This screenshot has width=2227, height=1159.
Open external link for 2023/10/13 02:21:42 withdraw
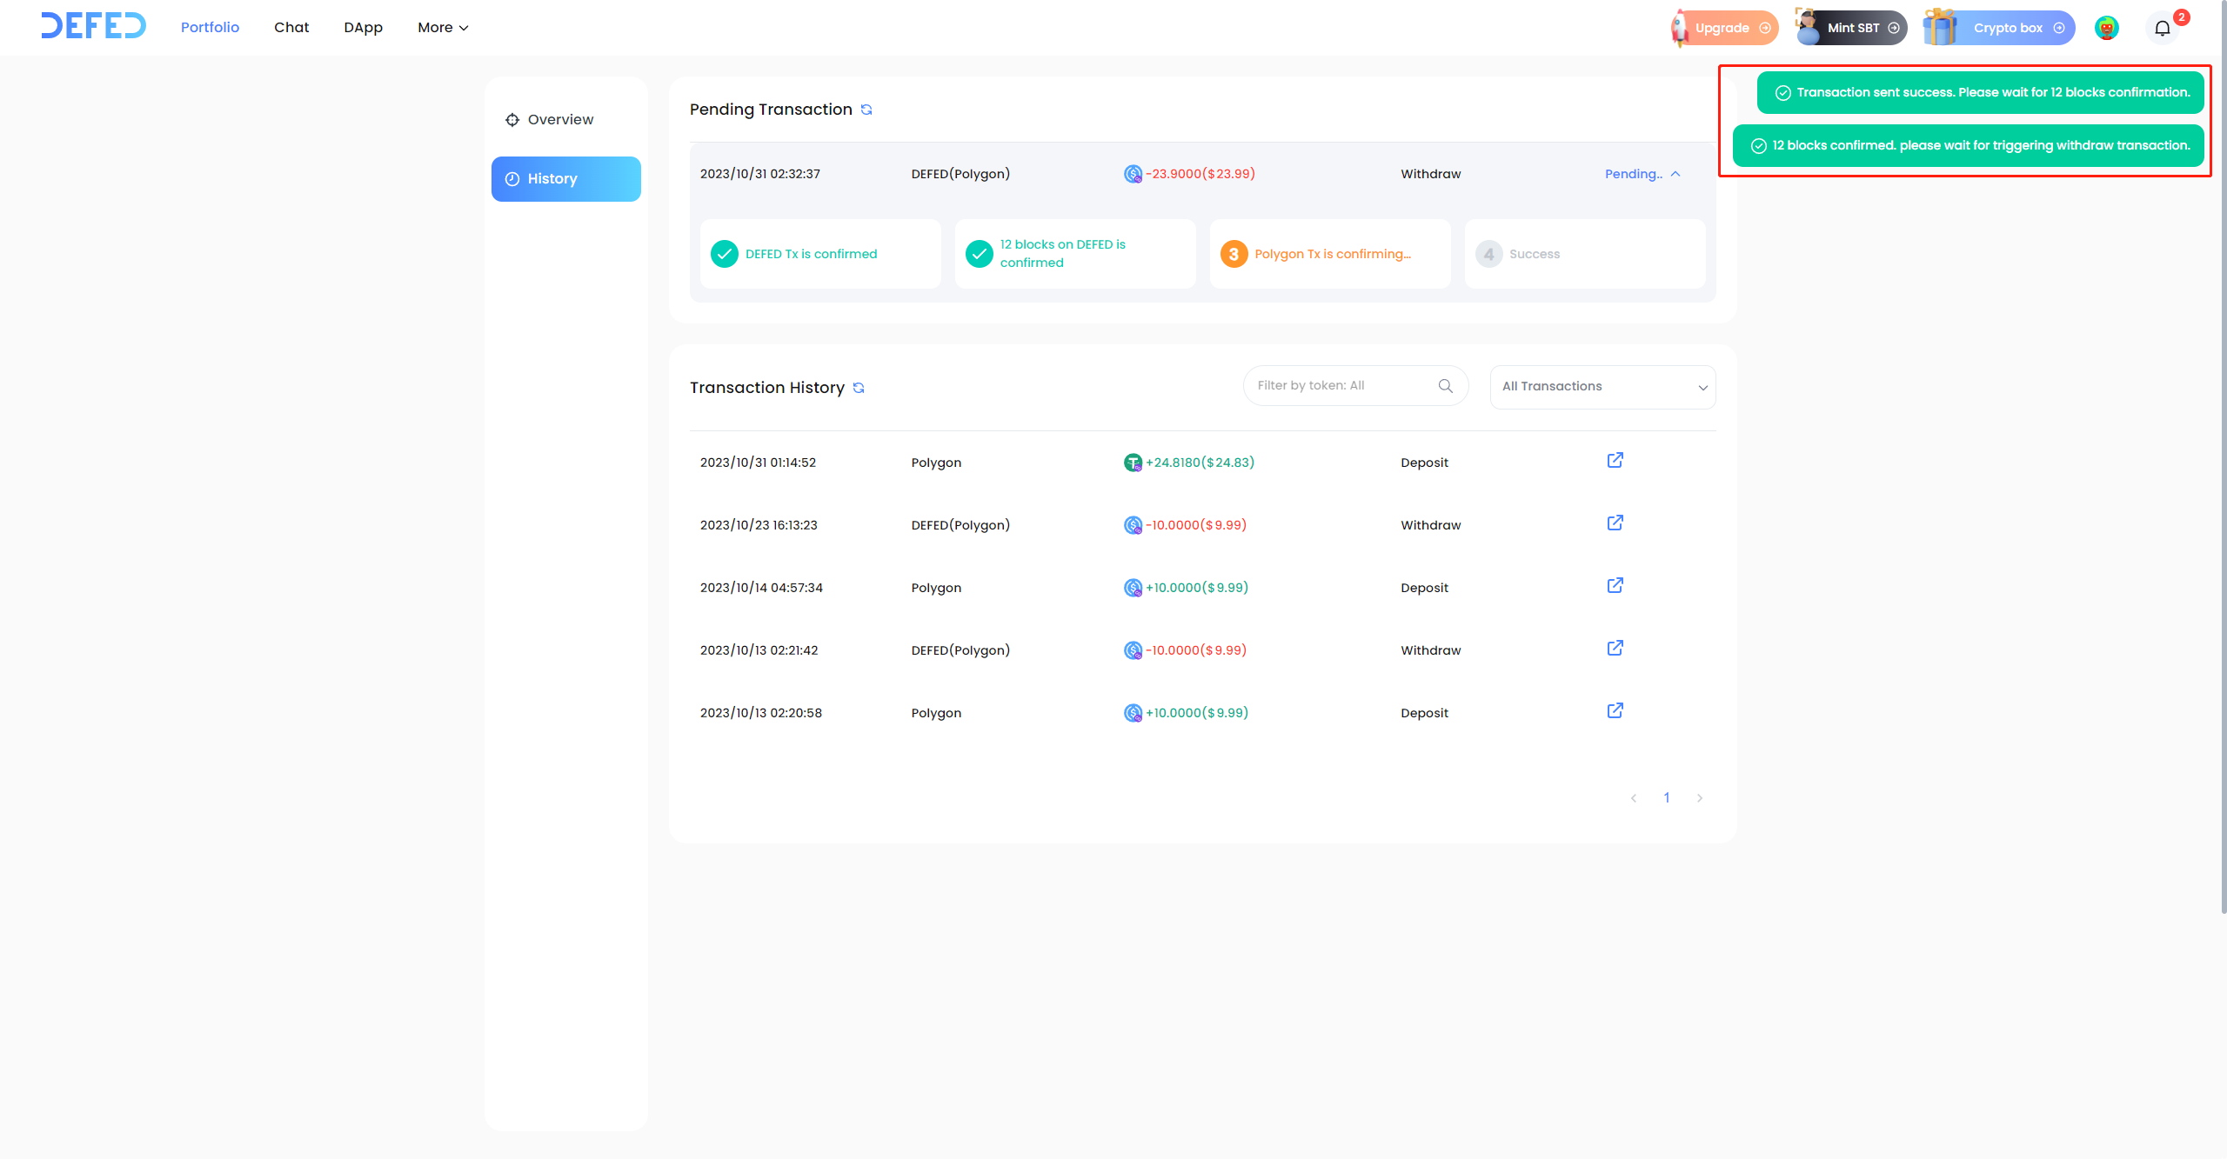point(1615,649)
